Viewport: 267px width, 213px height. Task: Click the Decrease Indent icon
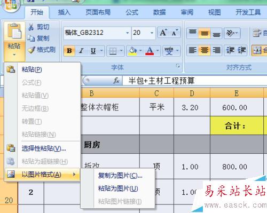[230, 50]
